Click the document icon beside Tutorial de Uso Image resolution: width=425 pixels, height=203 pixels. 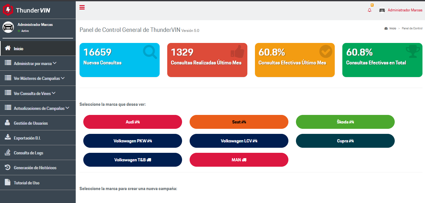(x=8, y=182)
